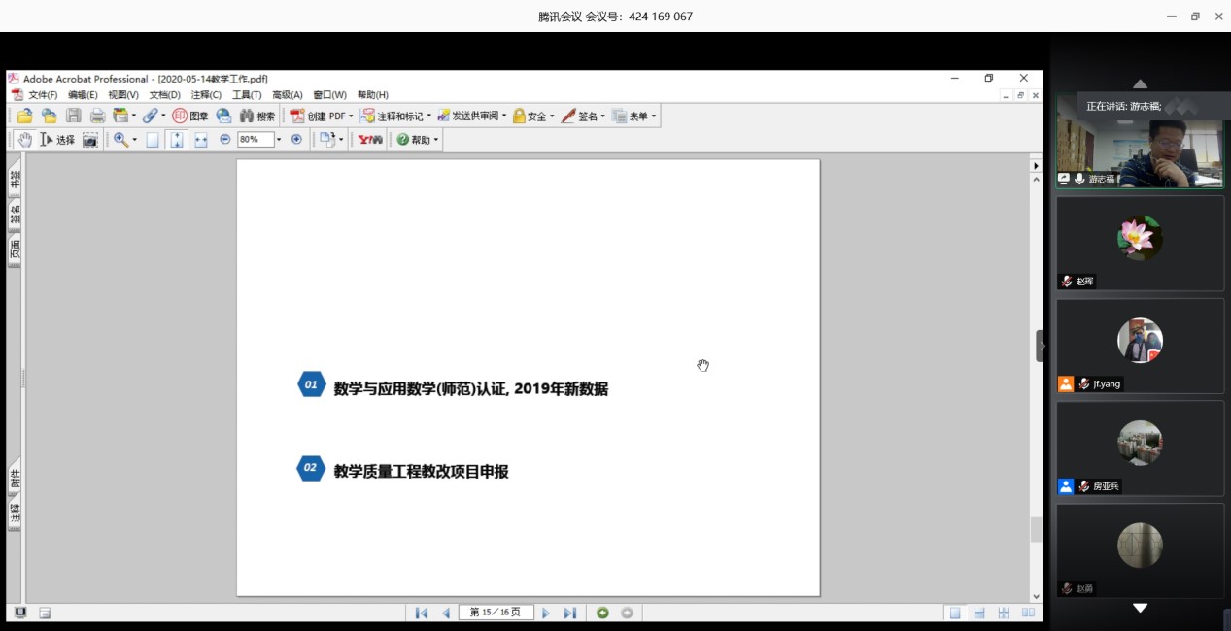Image resolution: width=1231 pixels, height=631 pixels.
Task: Click the Fit Width icon
Action: [x=201, y=140]
